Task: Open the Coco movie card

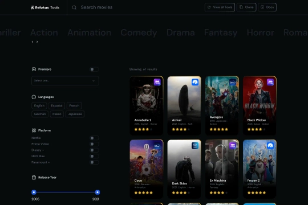Action: coord(147,169)
